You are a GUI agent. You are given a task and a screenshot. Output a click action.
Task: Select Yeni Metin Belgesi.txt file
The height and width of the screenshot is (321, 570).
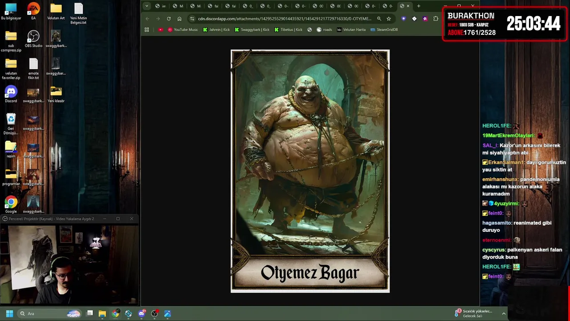(78, 14)
